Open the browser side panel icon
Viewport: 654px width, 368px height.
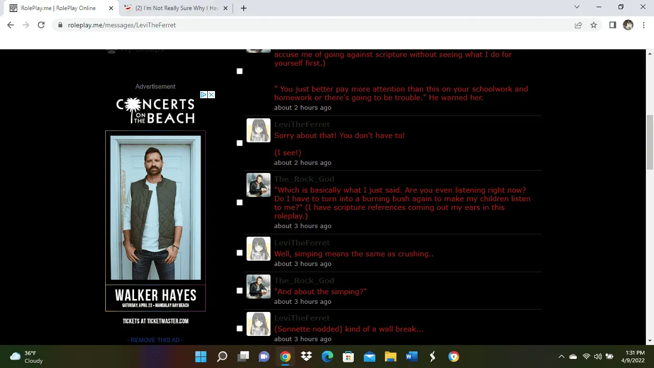click(x=612, y=25)
